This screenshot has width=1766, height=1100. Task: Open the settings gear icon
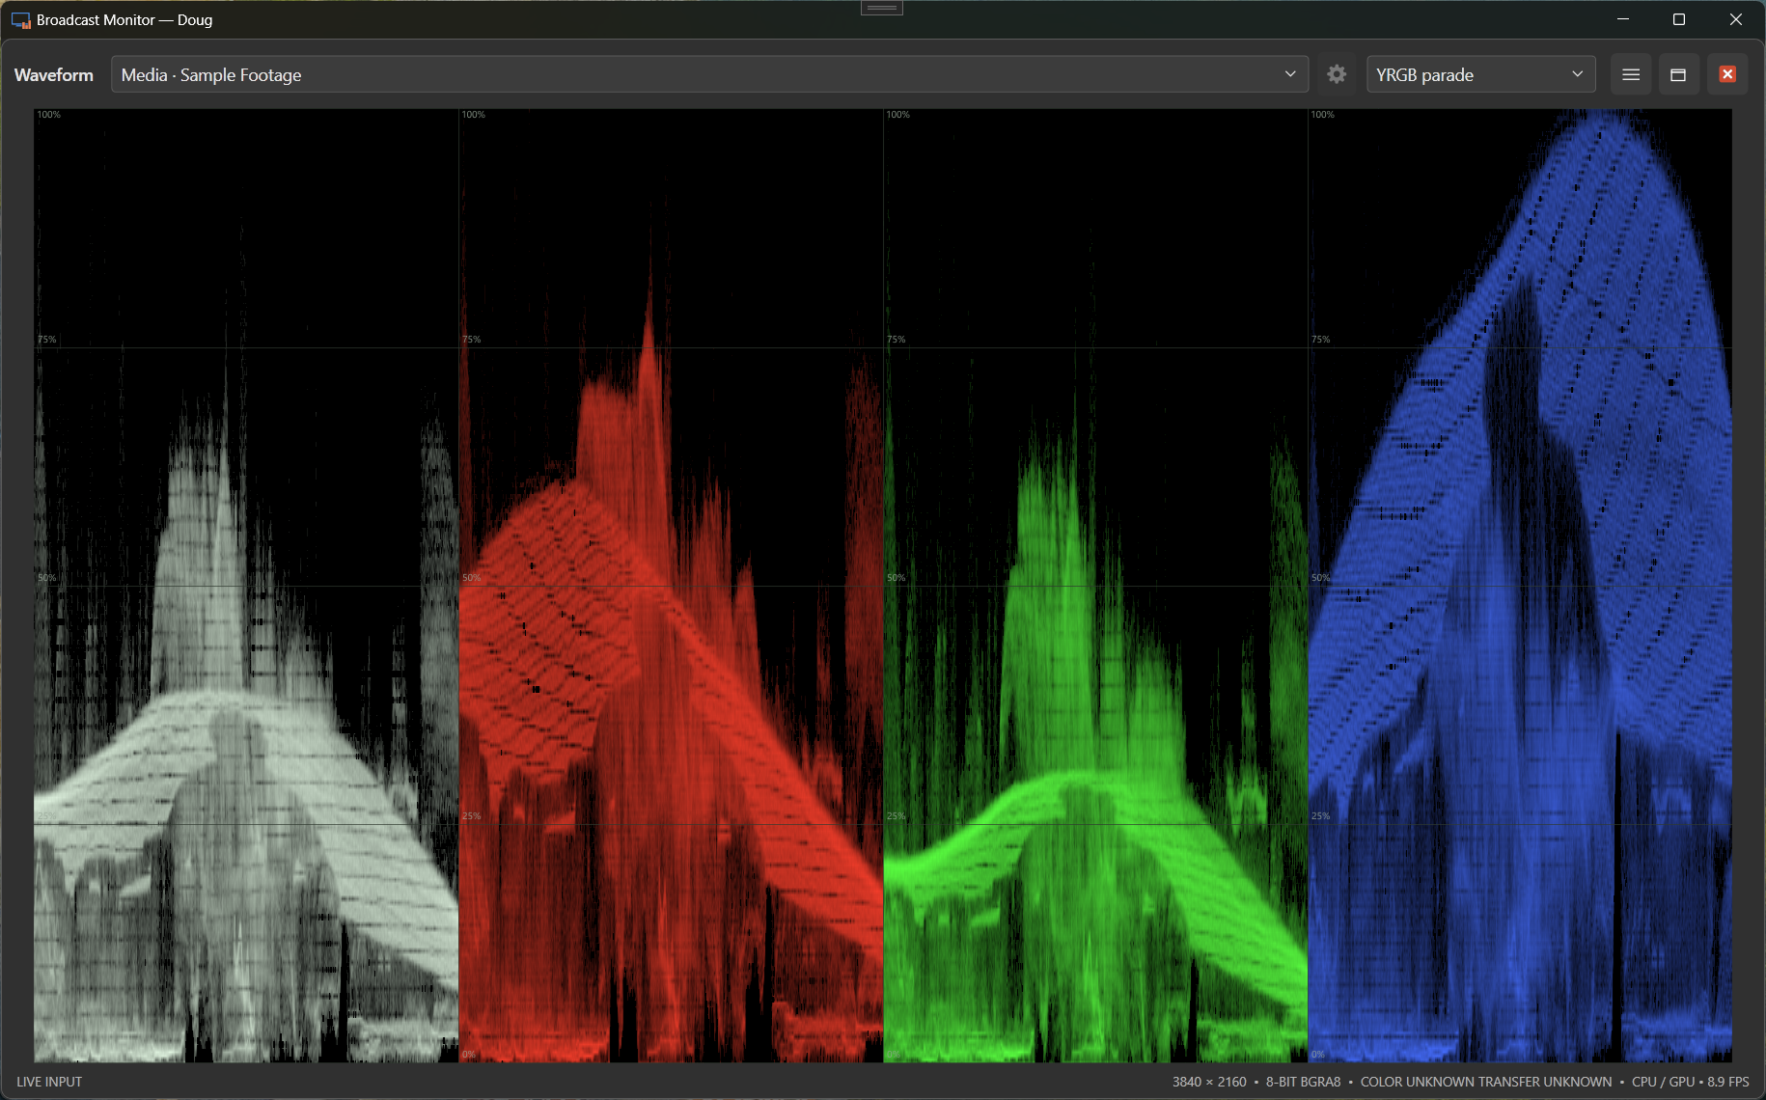(1337, 74)
